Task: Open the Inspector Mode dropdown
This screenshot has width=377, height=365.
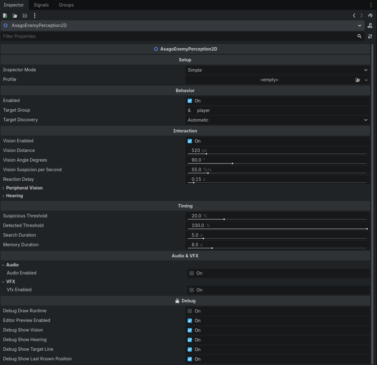Action: (x=277, y=70)
